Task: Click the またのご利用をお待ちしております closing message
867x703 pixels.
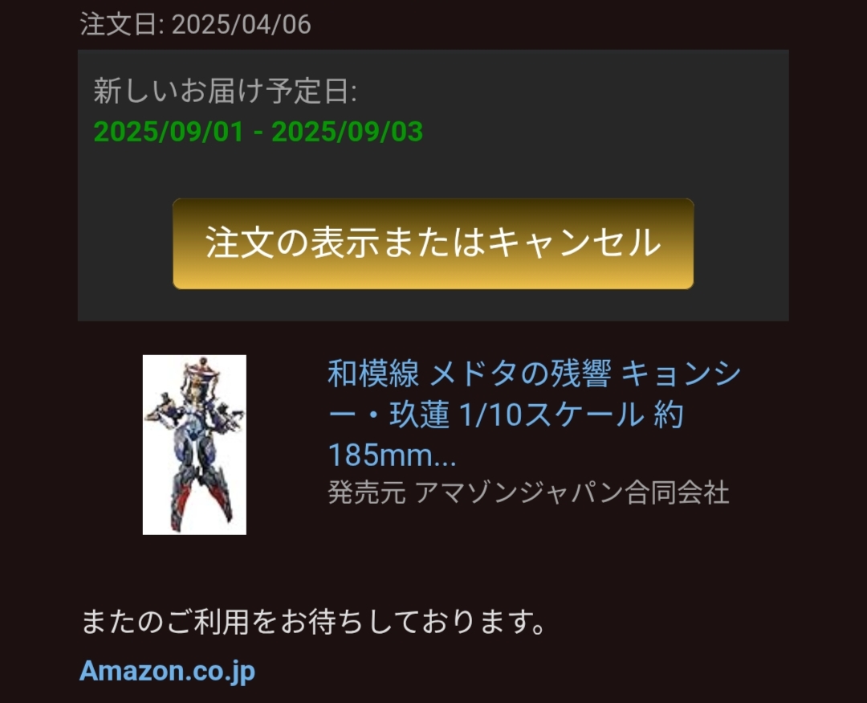Action: tap(314, 621)
